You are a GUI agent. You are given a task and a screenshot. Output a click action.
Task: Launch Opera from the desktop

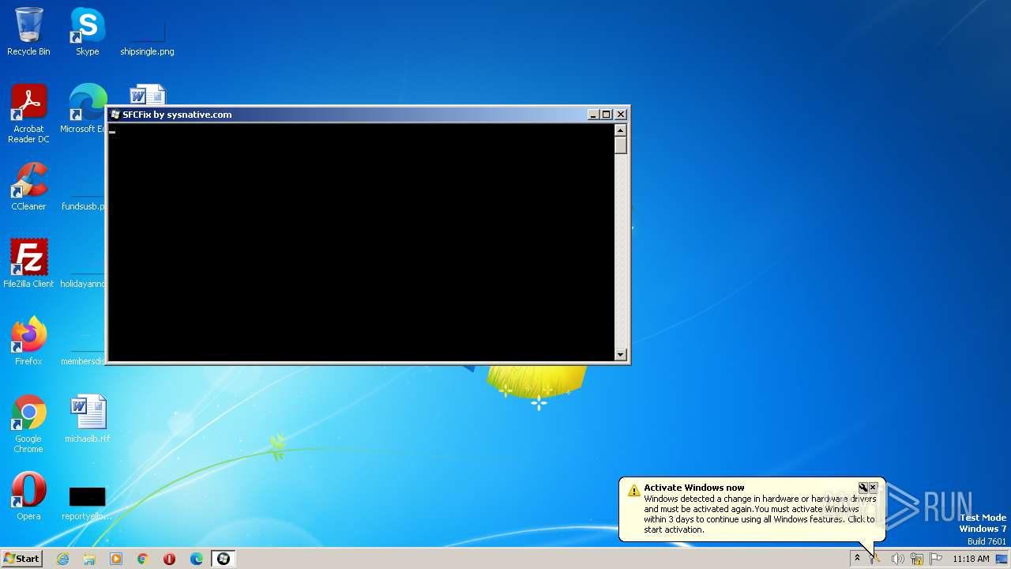28,496
